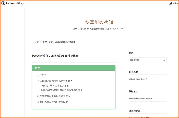Jump to 府中本町駅近くの旧流路を見る section
Image resolution: width=179 pixels, height=118 pixels.
(54, 96)
